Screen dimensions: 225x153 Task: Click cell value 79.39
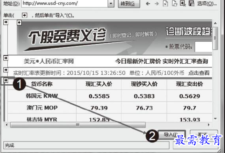pyautogui.click(x=99, y=108)
